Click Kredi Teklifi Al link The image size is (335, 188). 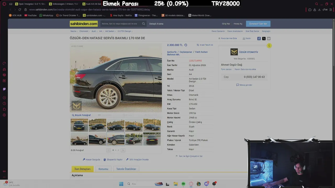205,45
